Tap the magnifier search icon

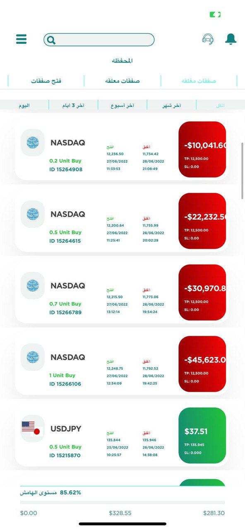click(x=51, y=40)
